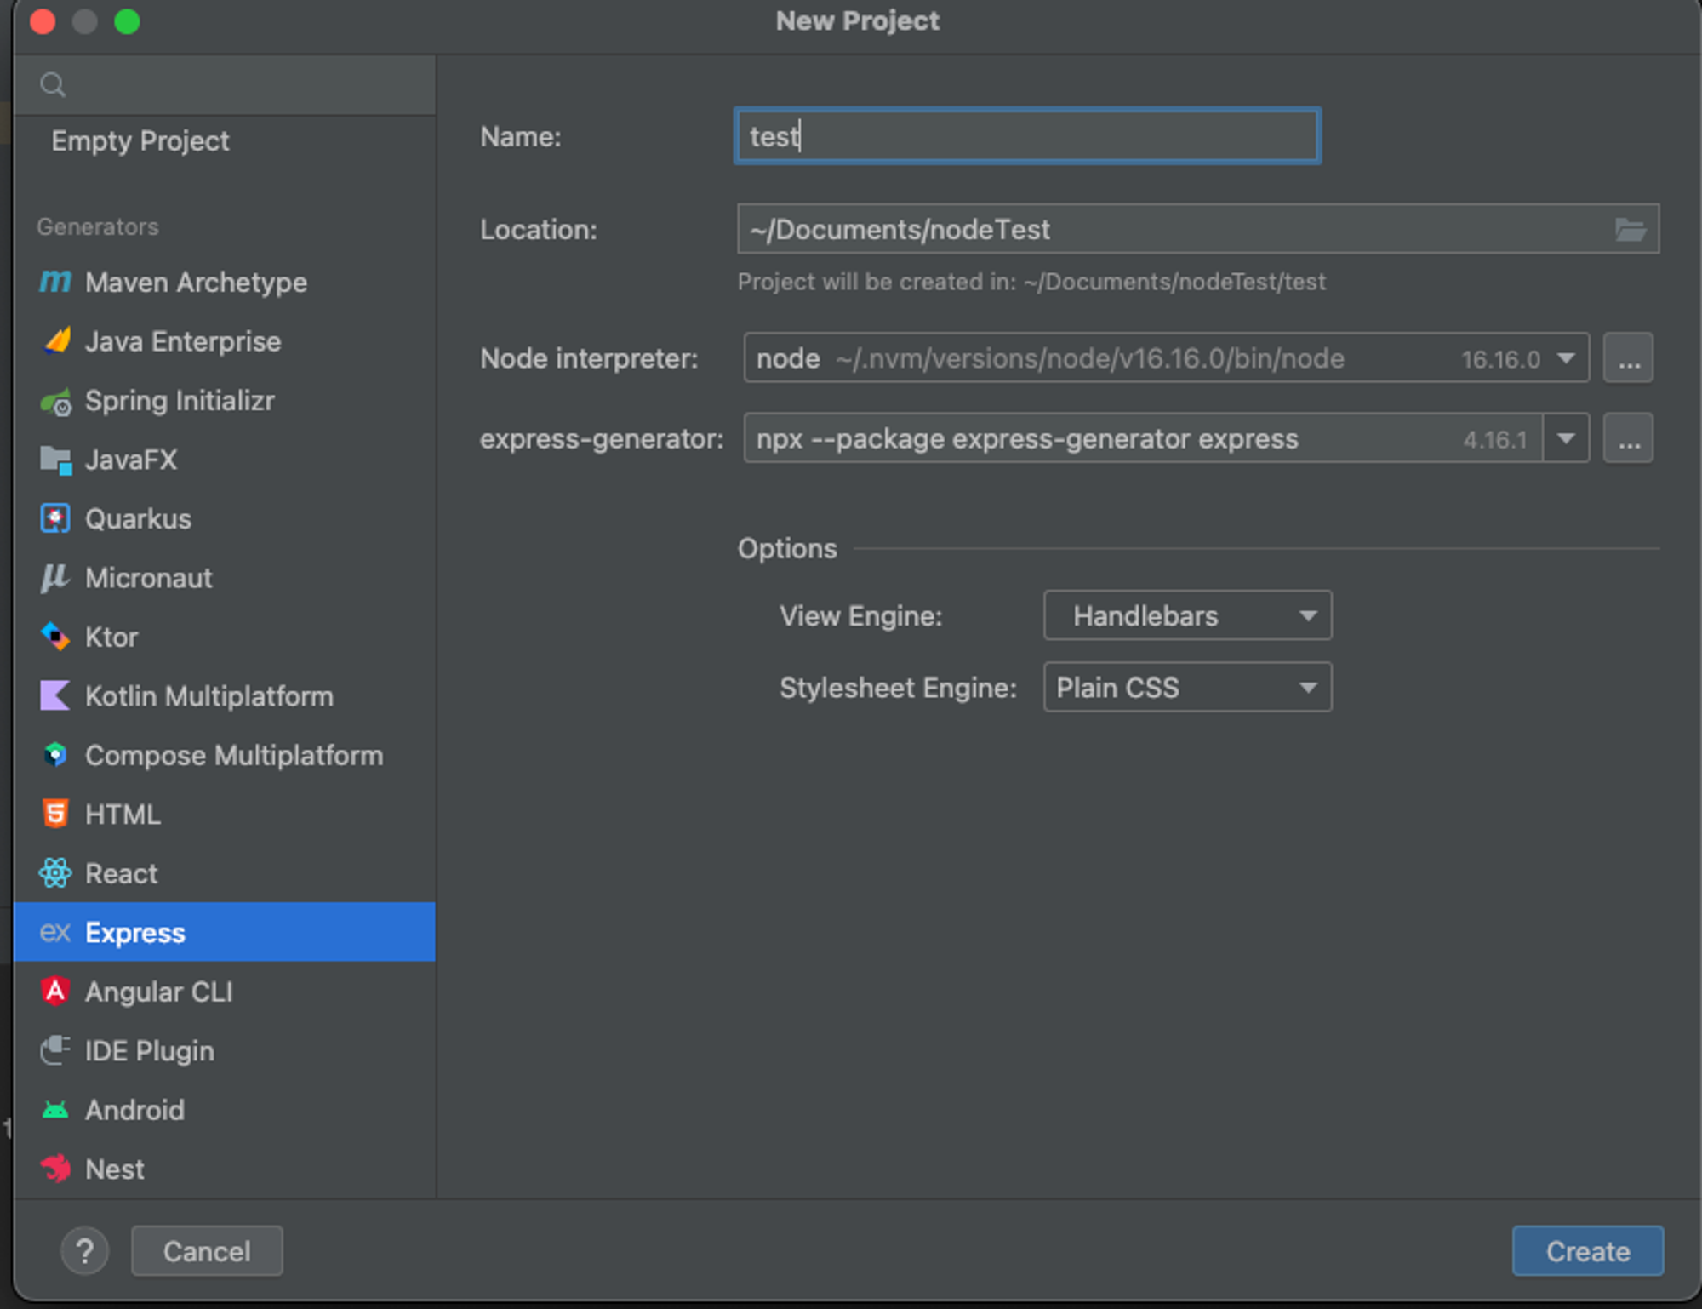Select the Angular CLI shield icon
The height and width of the screenshot is (1309, 1702).
pyautogui.click(x=55, y=992)
